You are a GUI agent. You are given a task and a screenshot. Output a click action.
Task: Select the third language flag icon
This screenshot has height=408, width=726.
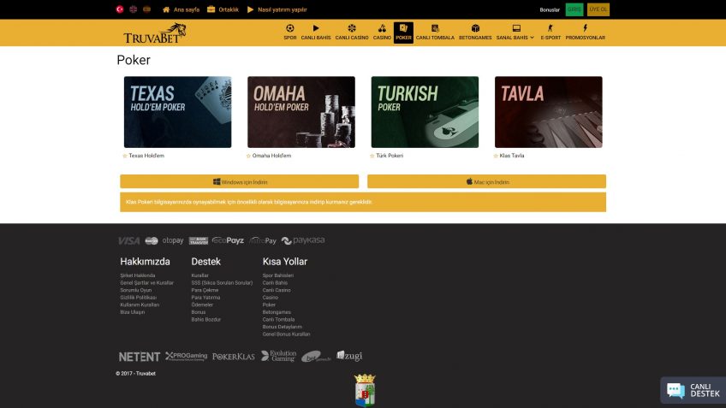pyautogui.click(x=146, y=9)
